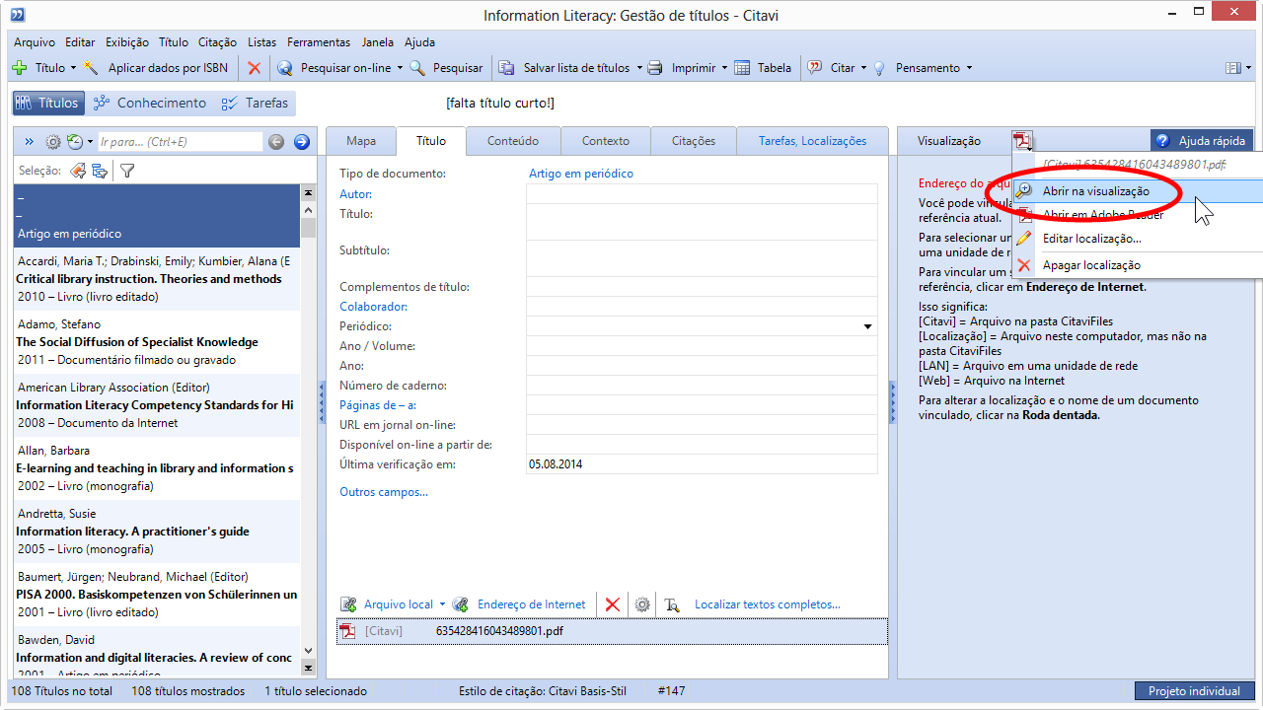The height and width of the screenshot is (710, 1263).
Task: Click the recently viewed history clock icon
Action: coord(74,142)
